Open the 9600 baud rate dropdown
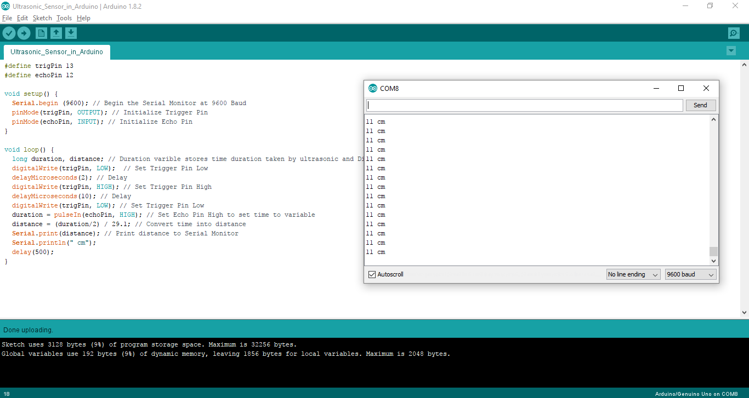This screenshot has width=749, height=398. click(690, 274)
